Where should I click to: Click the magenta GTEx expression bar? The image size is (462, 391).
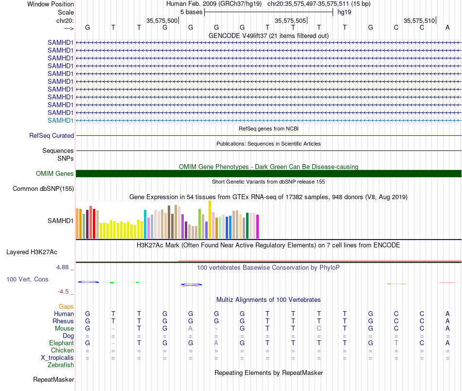[258, 226]
